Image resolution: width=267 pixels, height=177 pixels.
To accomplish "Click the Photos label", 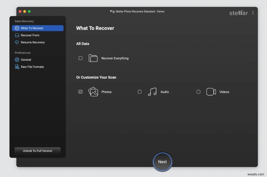I will click(106, 92).
